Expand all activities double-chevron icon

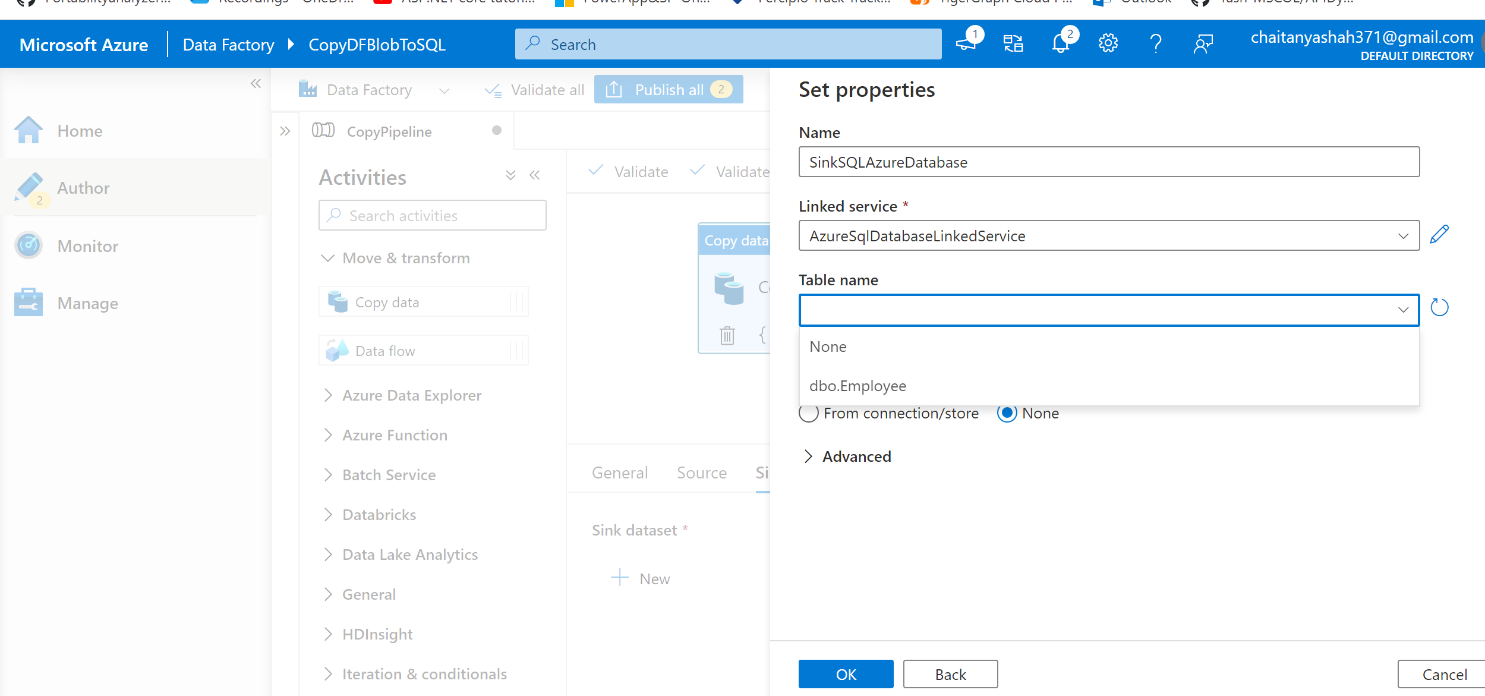pyautogui.click(x=510, y=175)
